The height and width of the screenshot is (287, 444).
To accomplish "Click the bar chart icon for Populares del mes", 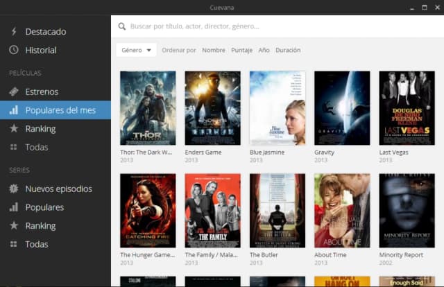I will (14, 110).
